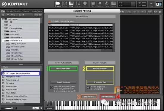Viewport: 164px width, 111px height.
Task: Click the Search Filesystem button
Action: tap(63, 69)
